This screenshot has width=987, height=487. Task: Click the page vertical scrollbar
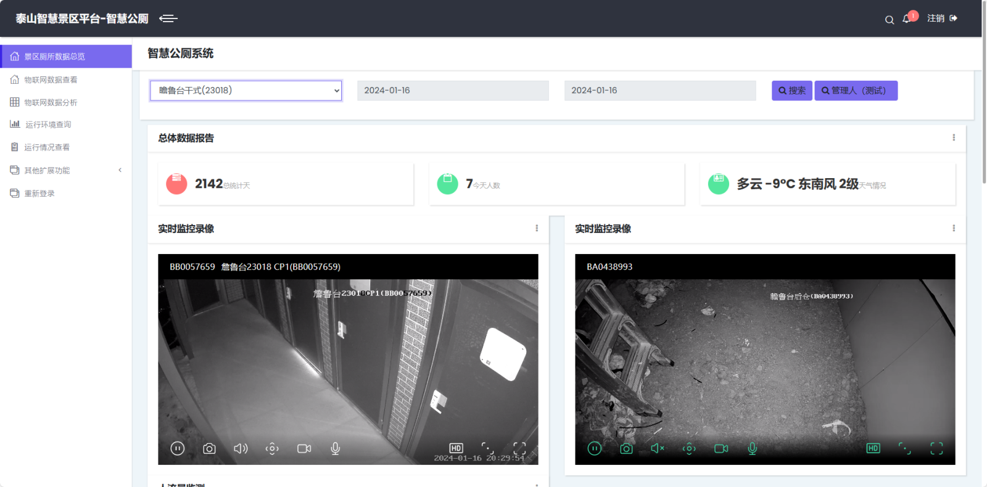985,92
